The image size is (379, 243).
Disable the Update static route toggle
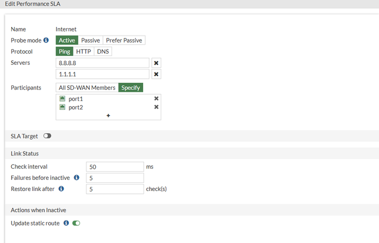77,223
